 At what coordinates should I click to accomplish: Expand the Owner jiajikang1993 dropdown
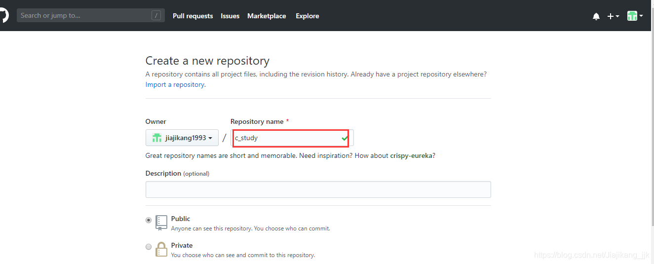182,138
